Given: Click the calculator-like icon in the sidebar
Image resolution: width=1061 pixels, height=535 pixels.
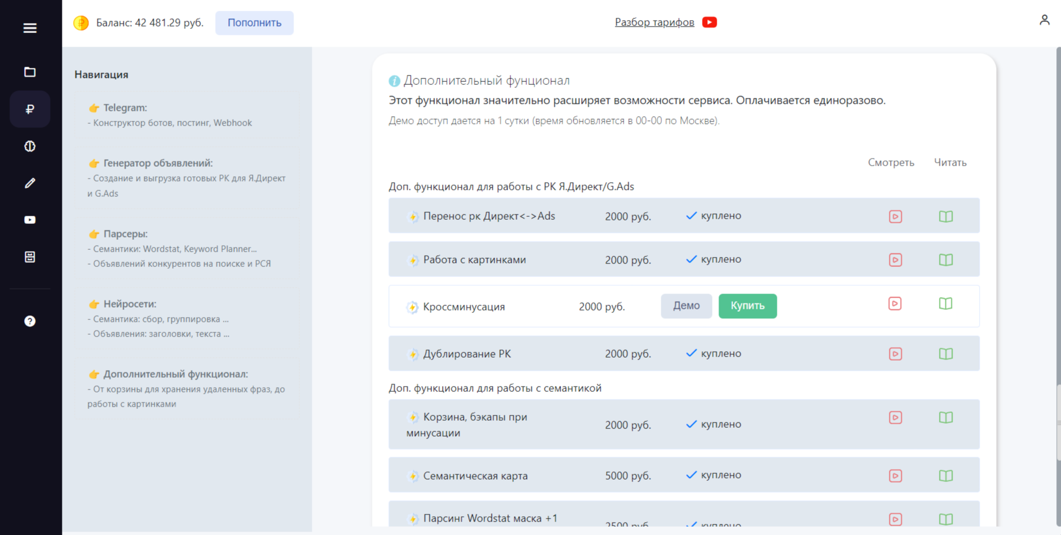Looking at the screenshot, I should tap(30, 257).
